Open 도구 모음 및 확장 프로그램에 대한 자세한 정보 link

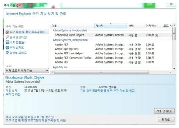(36, 121)
